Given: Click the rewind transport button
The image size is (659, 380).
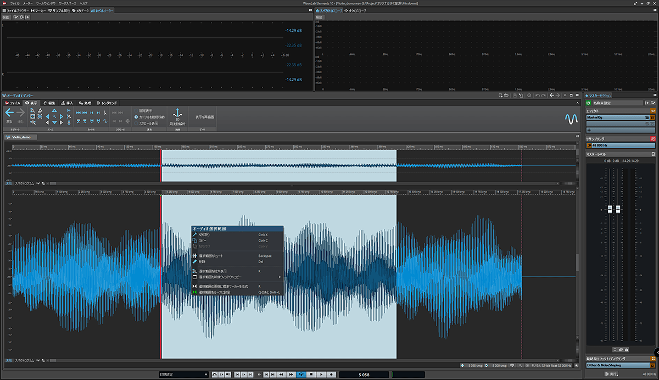Looking at the screenshot, I should pyautogui.click(x=282, y=375).
